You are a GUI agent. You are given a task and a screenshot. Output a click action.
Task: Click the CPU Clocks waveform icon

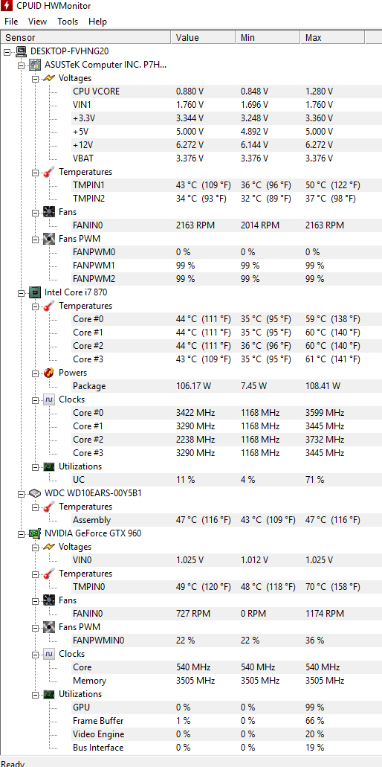coord(49,399)
